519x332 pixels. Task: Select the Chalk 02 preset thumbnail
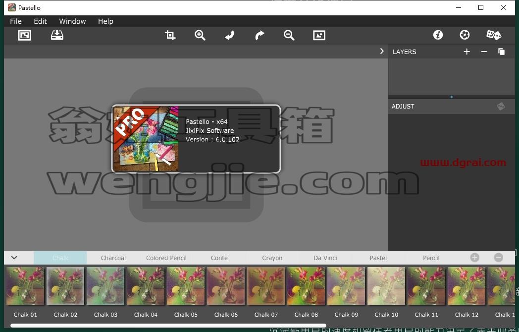[65, 286]
